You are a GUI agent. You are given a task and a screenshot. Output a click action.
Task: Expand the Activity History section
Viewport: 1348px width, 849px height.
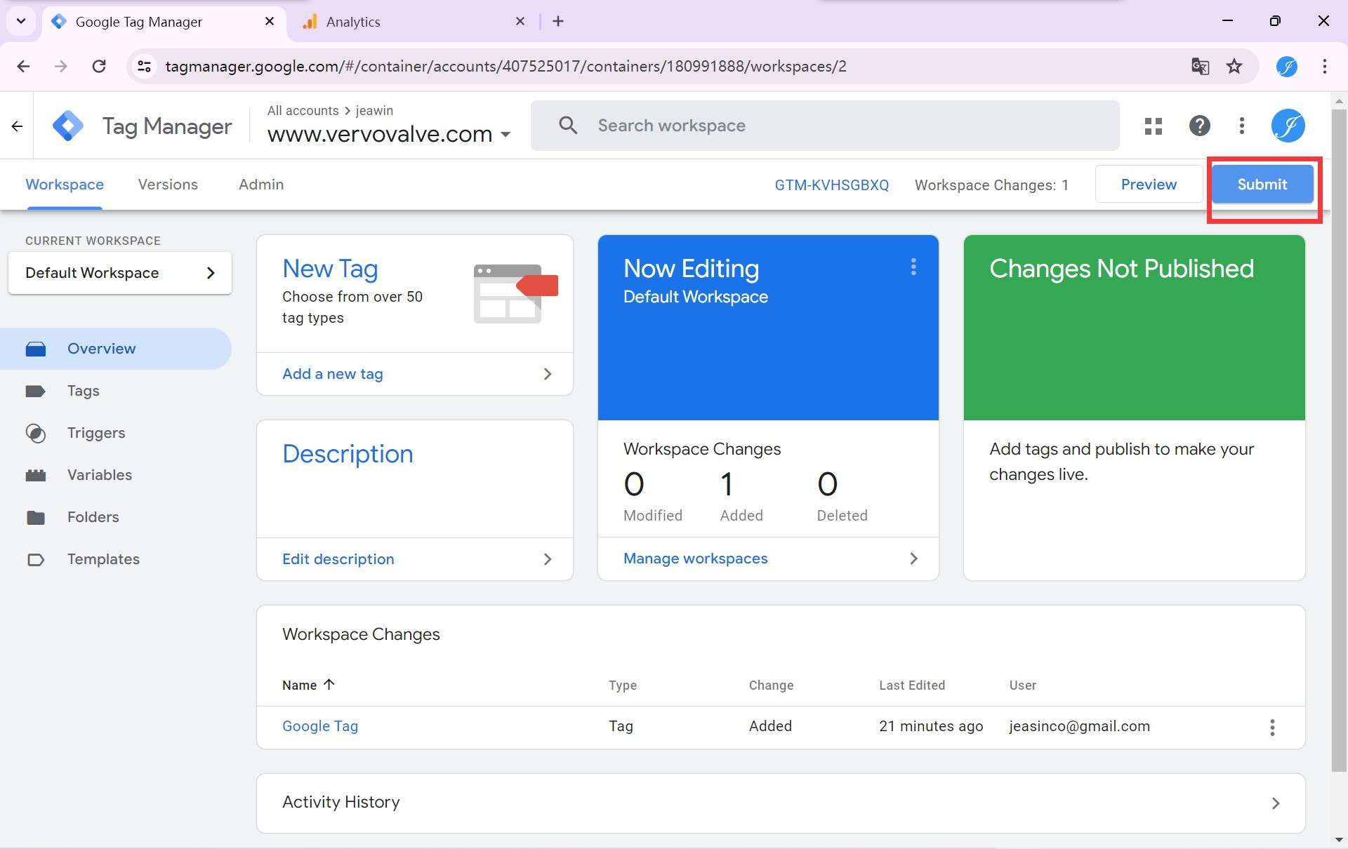coord(781,803)
